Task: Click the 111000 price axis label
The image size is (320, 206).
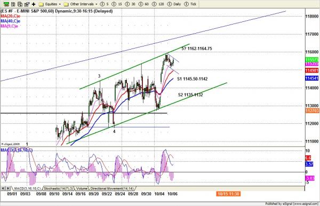Action: (312, 141)
